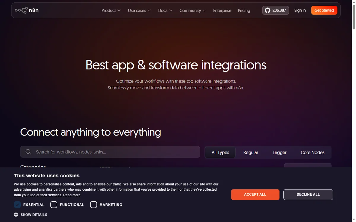The image size is (356, 222).
Task: Click the n8n logo
Action: pos(27,10)
